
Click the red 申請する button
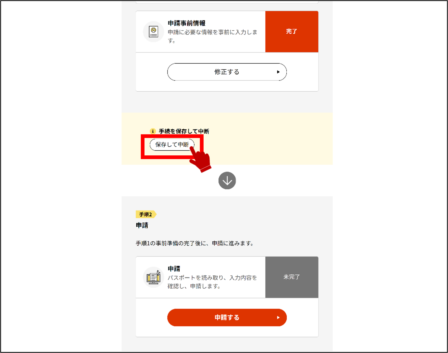[227, 317]
